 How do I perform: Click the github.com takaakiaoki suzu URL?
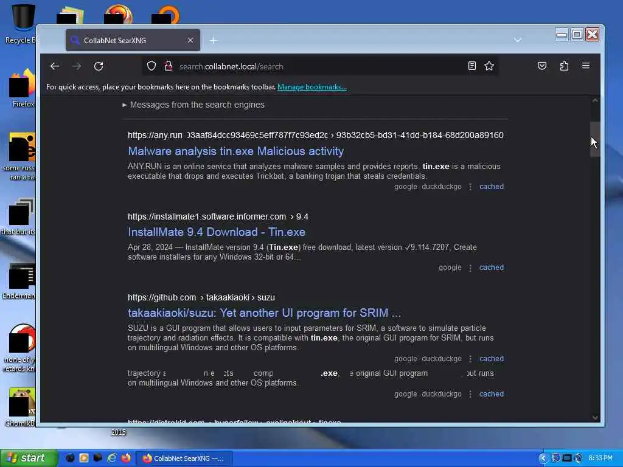(x=201, y=298)
